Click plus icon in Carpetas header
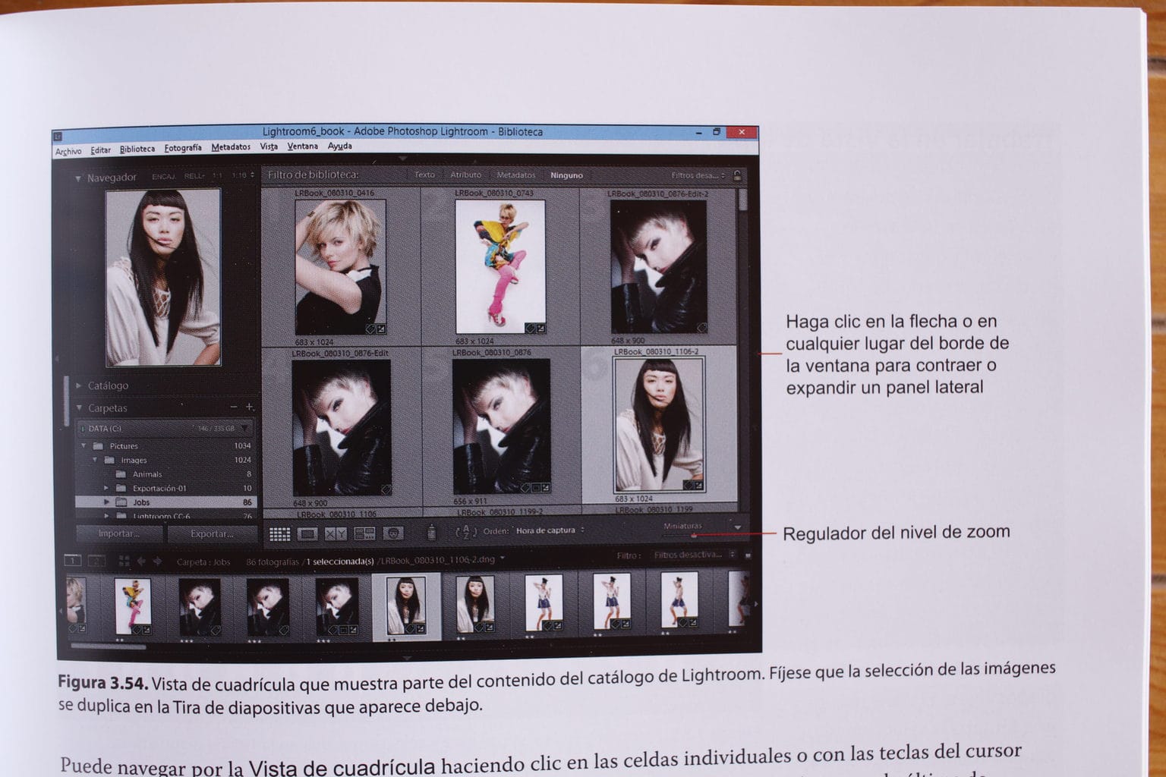This screenshot has height=777, width=1166. coord(250,407)
